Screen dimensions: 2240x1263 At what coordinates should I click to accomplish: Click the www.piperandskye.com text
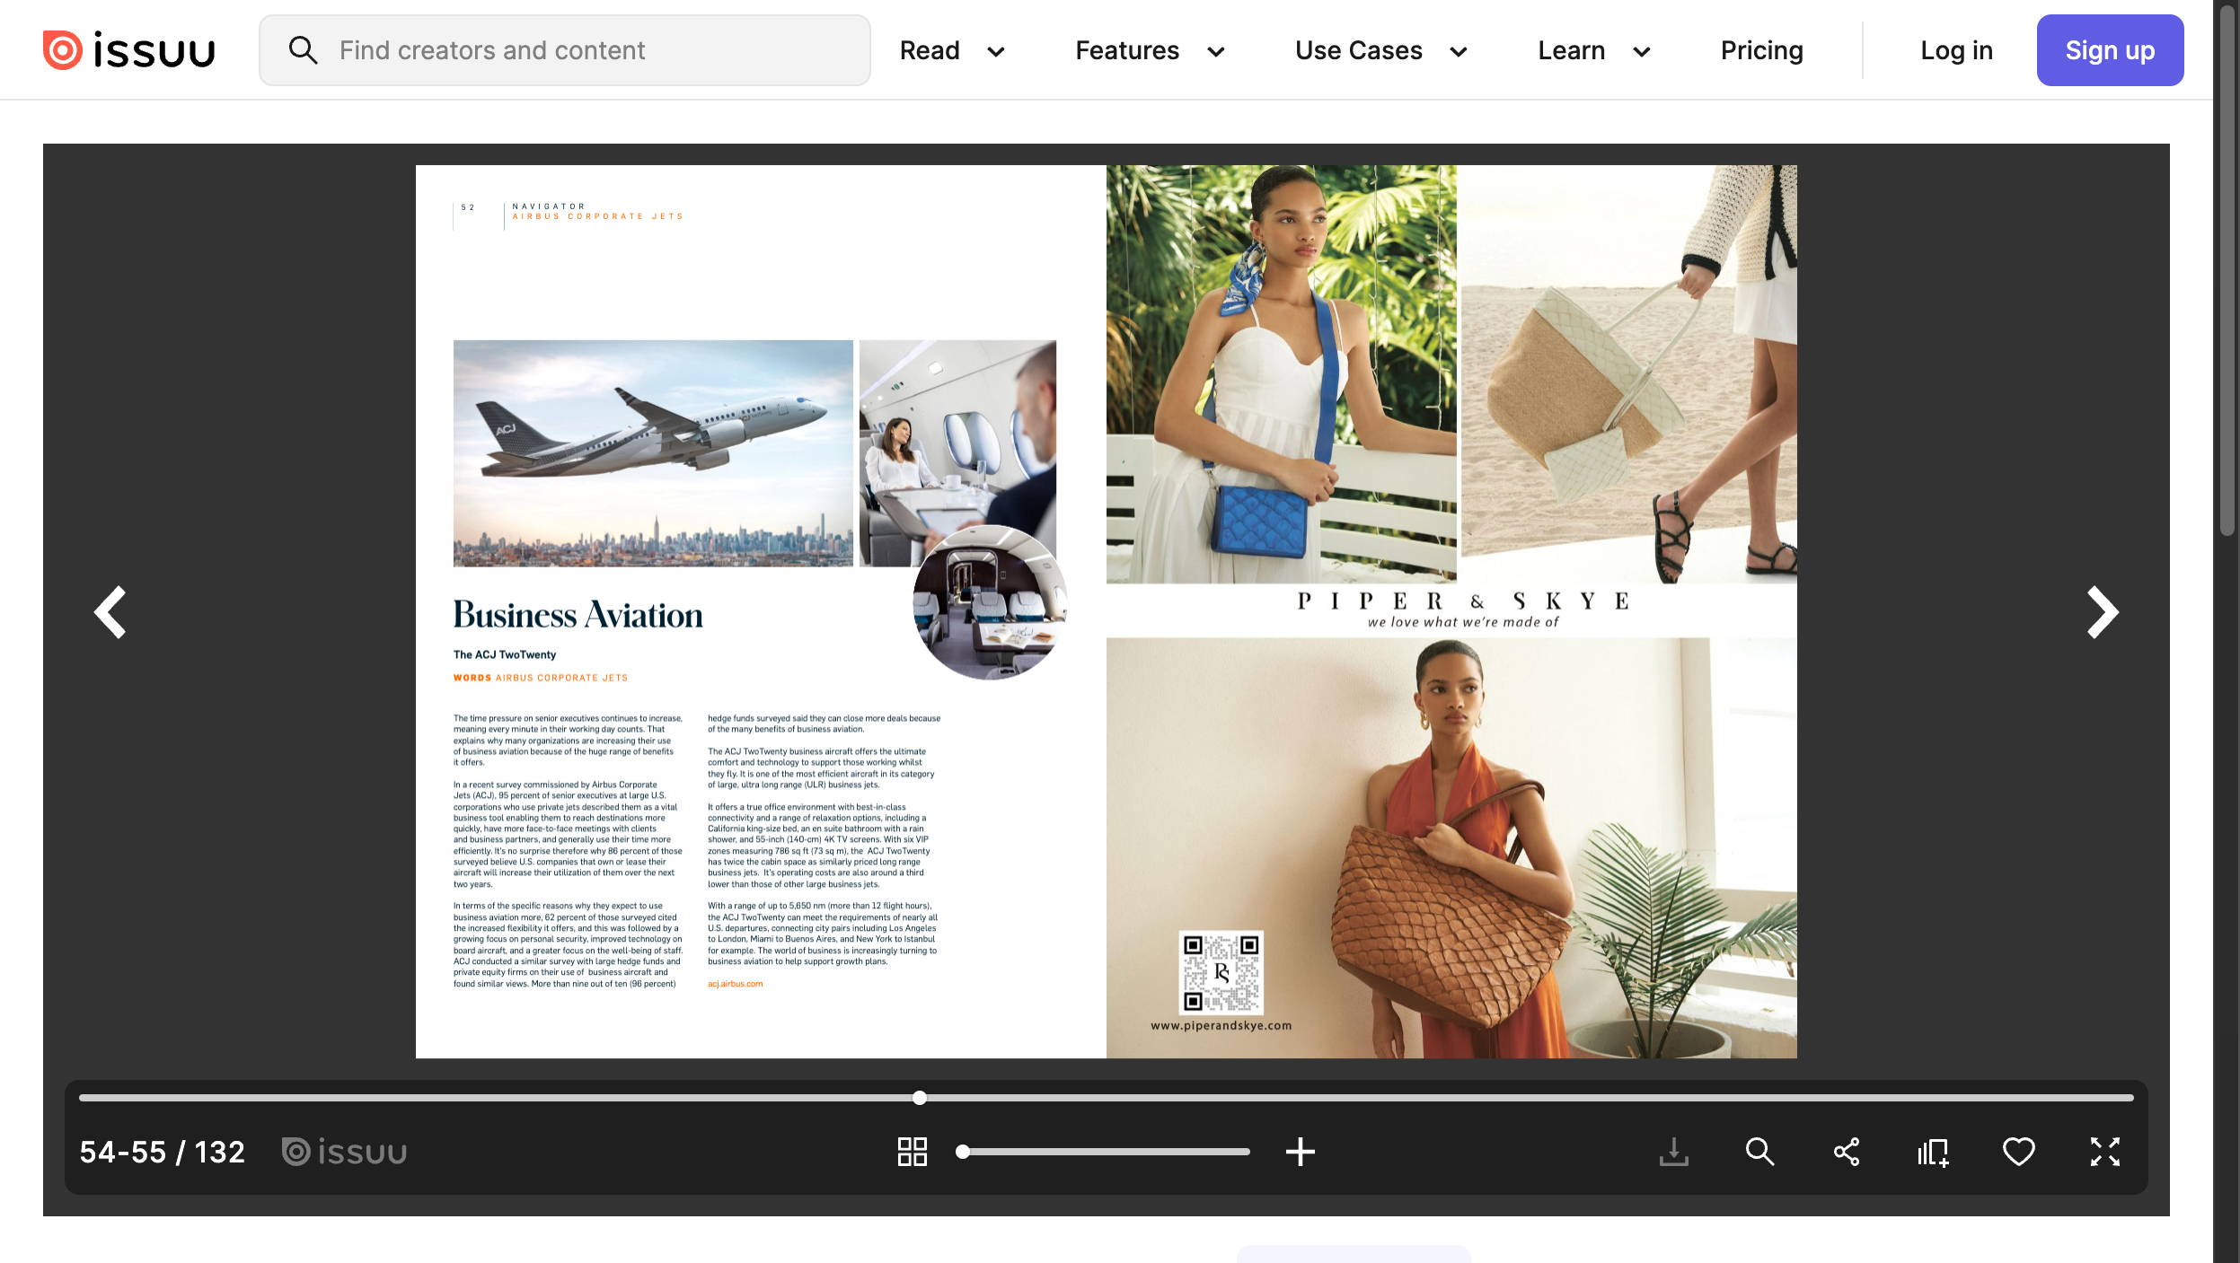[1221, 1025]
